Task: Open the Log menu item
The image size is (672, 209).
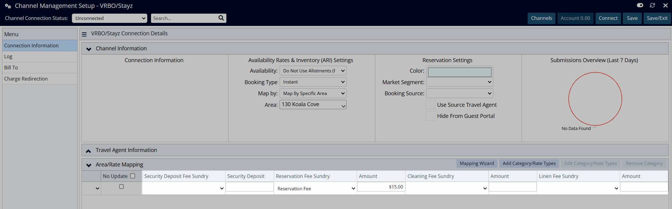Action: coord(40,57)
